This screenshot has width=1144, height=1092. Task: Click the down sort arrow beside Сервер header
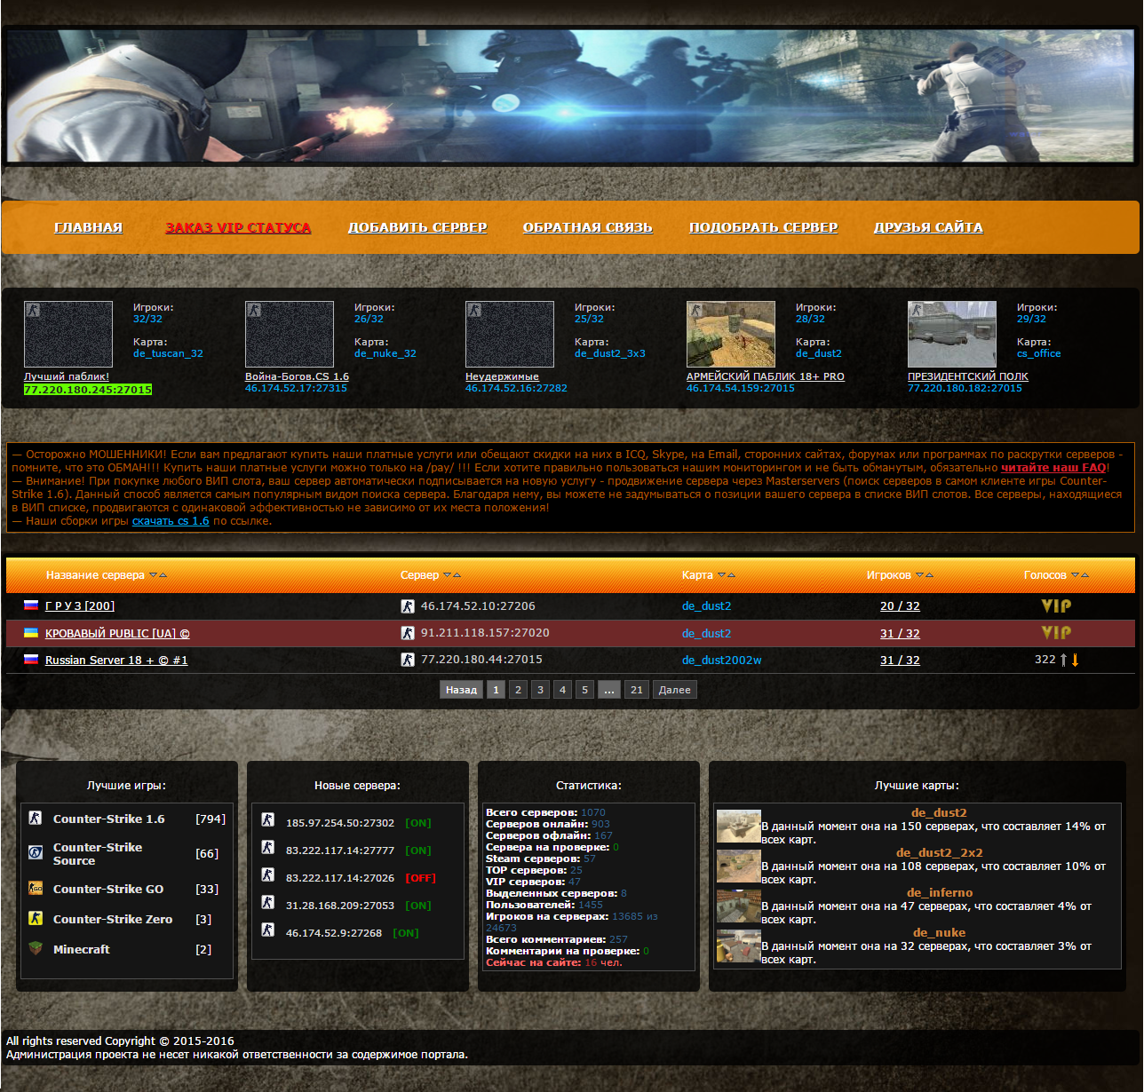pyautogui.click(x=448, y=575)
